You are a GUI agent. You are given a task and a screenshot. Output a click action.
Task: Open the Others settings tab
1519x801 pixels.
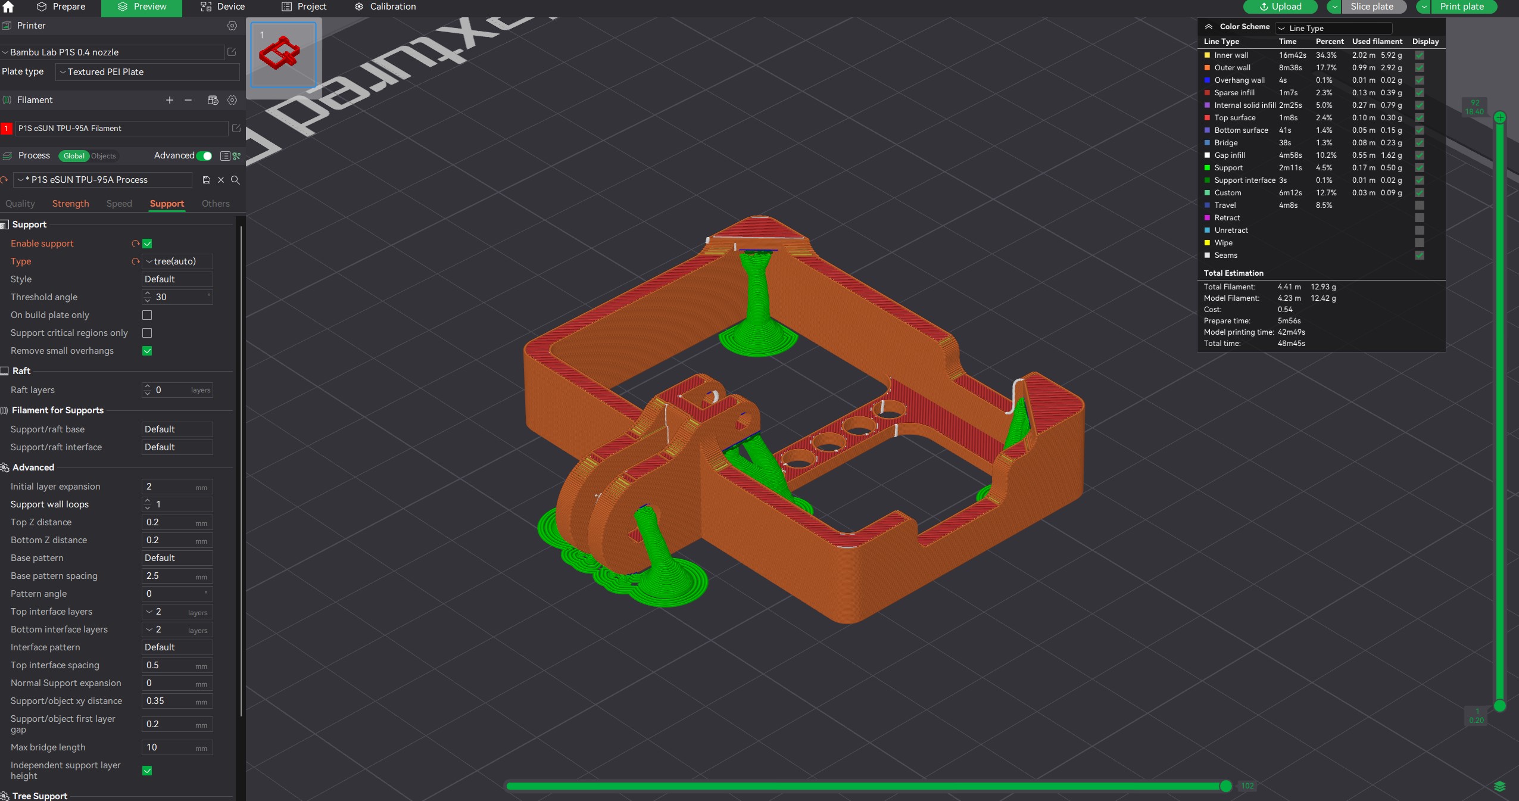click(216, 204)
